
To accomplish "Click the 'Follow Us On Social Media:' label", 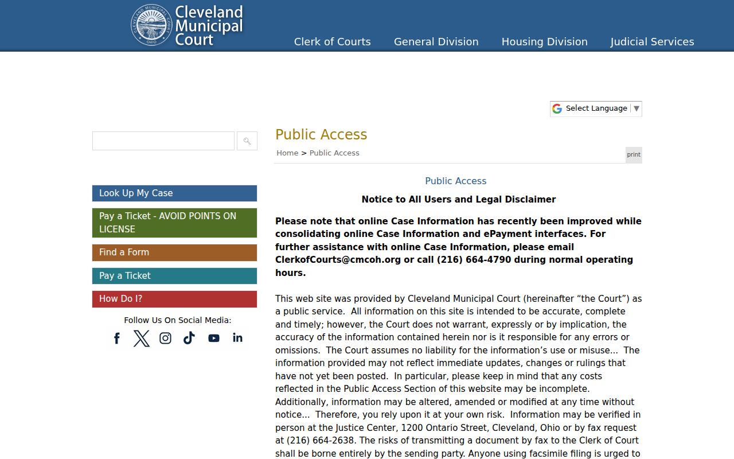I will click(x=178, y=321).
